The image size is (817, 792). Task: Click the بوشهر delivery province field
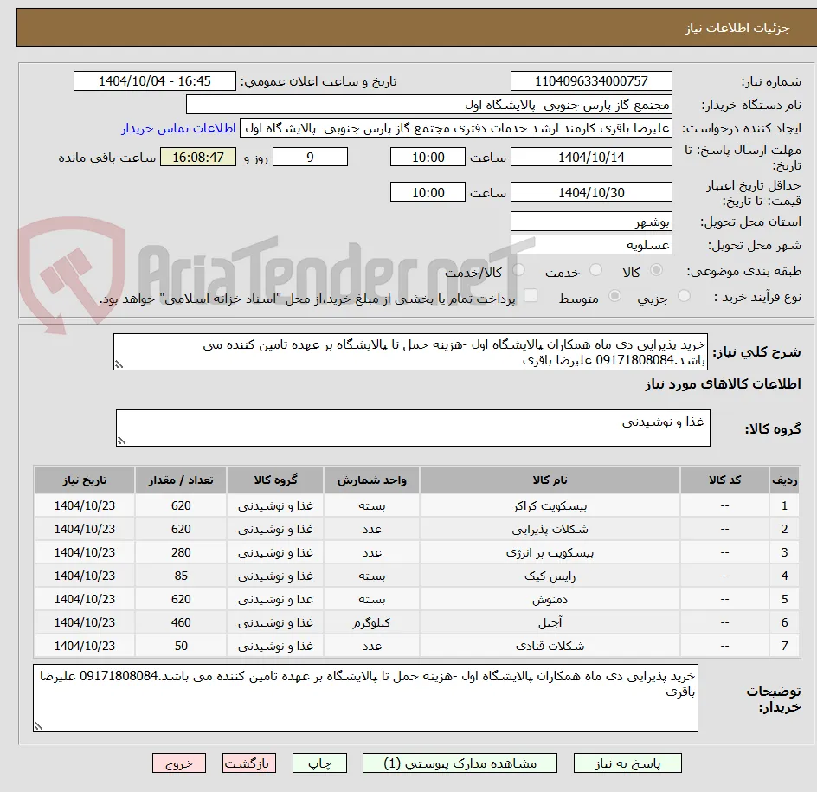pos(591,222)
